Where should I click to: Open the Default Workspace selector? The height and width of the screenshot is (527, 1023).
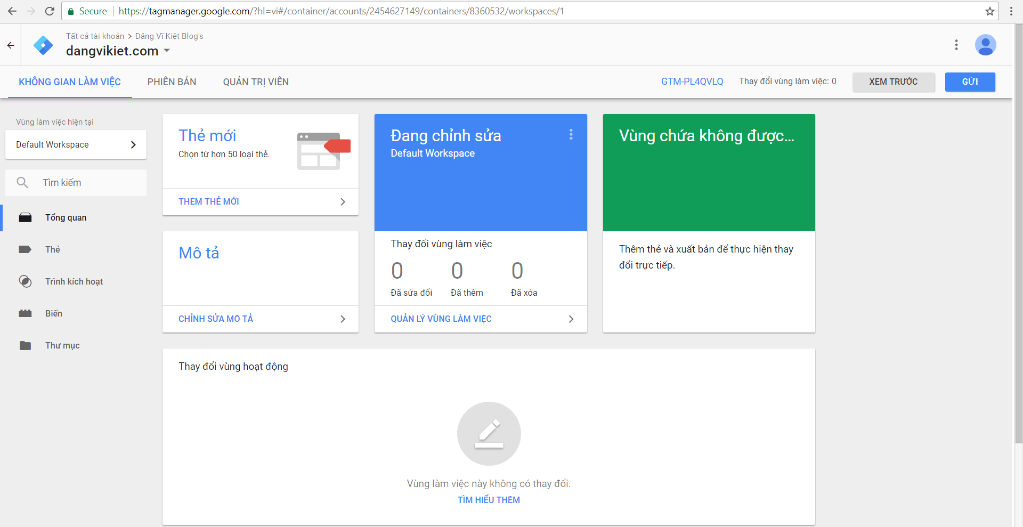(76, 144)
